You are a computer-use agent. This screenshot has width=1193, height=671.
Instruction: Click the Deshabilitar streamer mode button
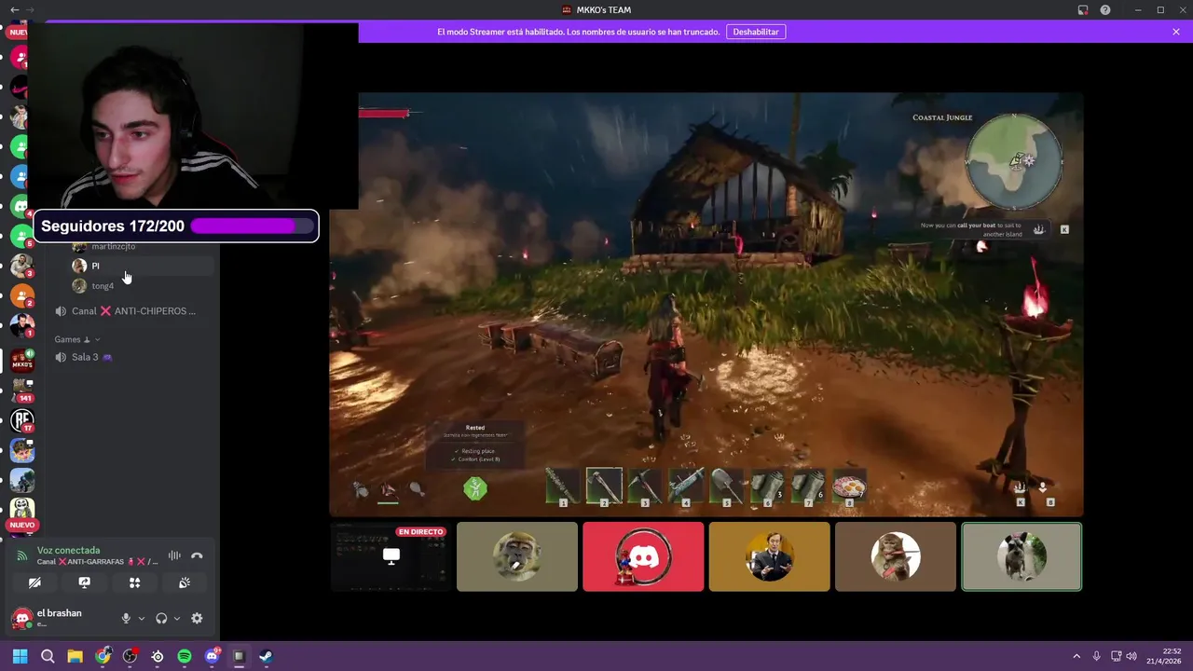point(756,32)
